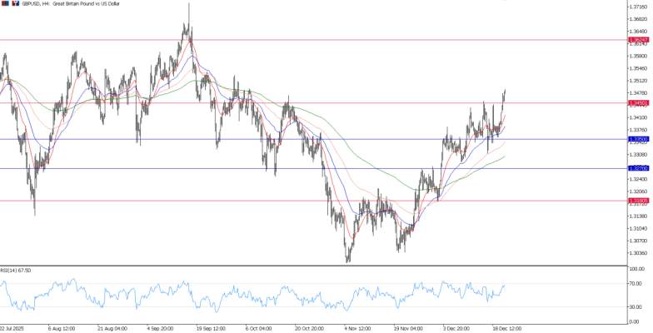This screenshot has height=333, width=653.
Task: Click the 19 Nov 04:00 time label
Action: pos(407,328)
